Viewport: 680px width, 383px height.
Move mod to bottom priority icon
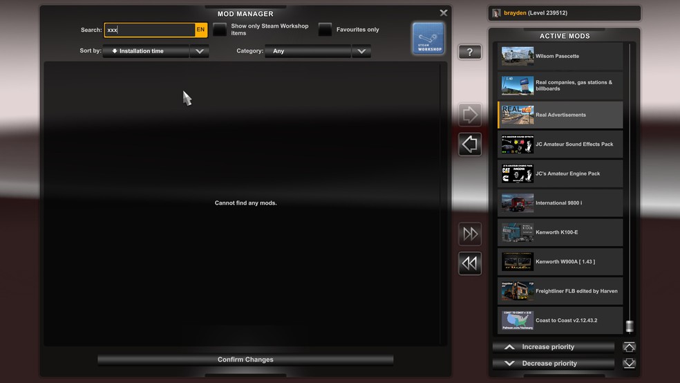629,364
